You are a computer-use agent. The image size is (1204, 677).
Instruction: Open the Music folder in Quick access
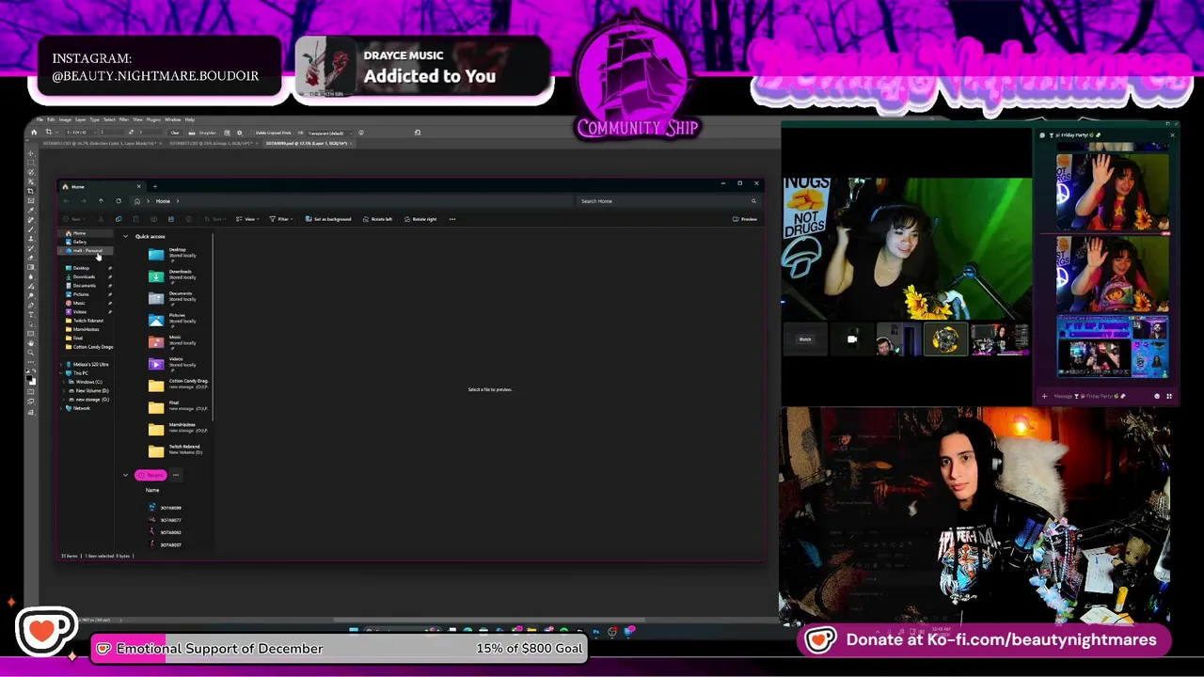coord(175,342)
